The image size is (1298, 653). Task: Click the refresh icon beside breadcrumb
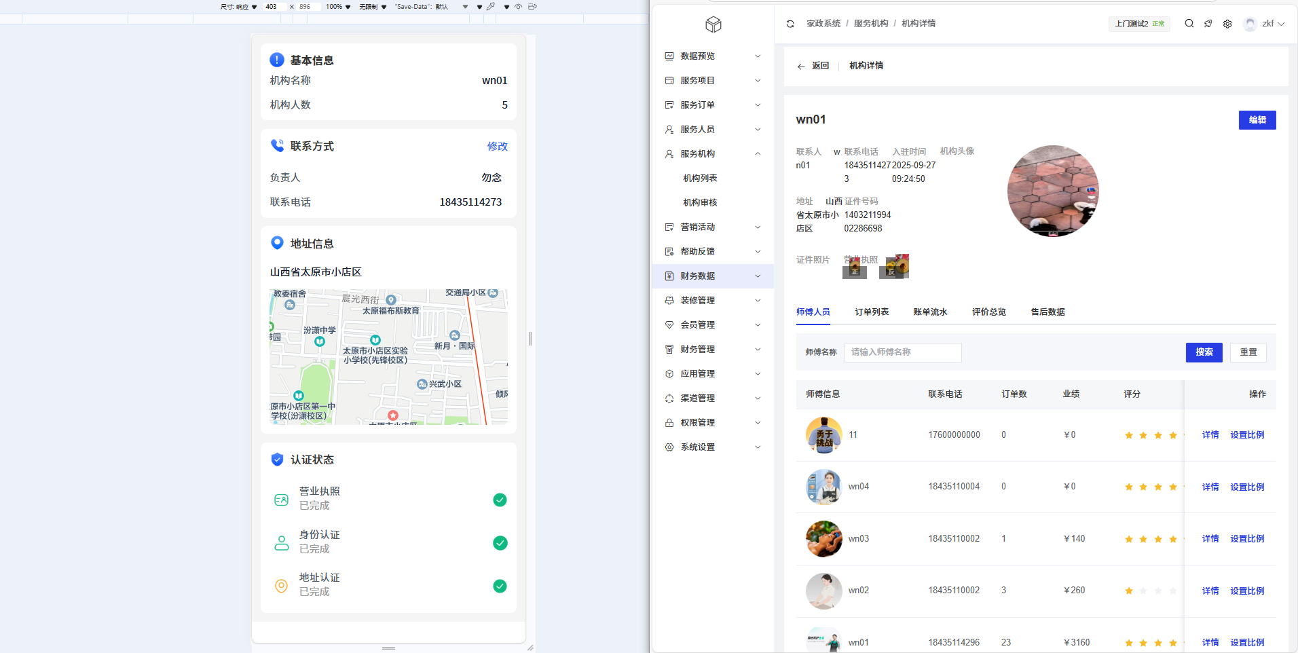click(790, 24)
